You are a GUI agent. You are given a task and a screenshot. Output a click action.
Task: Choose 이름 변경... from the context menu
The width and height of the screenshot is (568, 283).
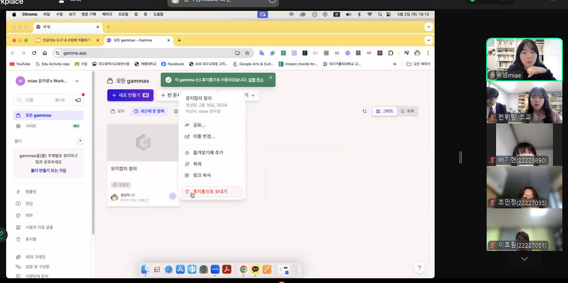coord(203,136)
